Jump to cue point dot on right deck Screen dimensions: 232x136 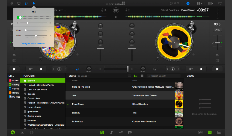tap(201, 69)
